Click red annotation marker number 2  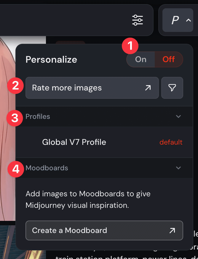(15, 85)
